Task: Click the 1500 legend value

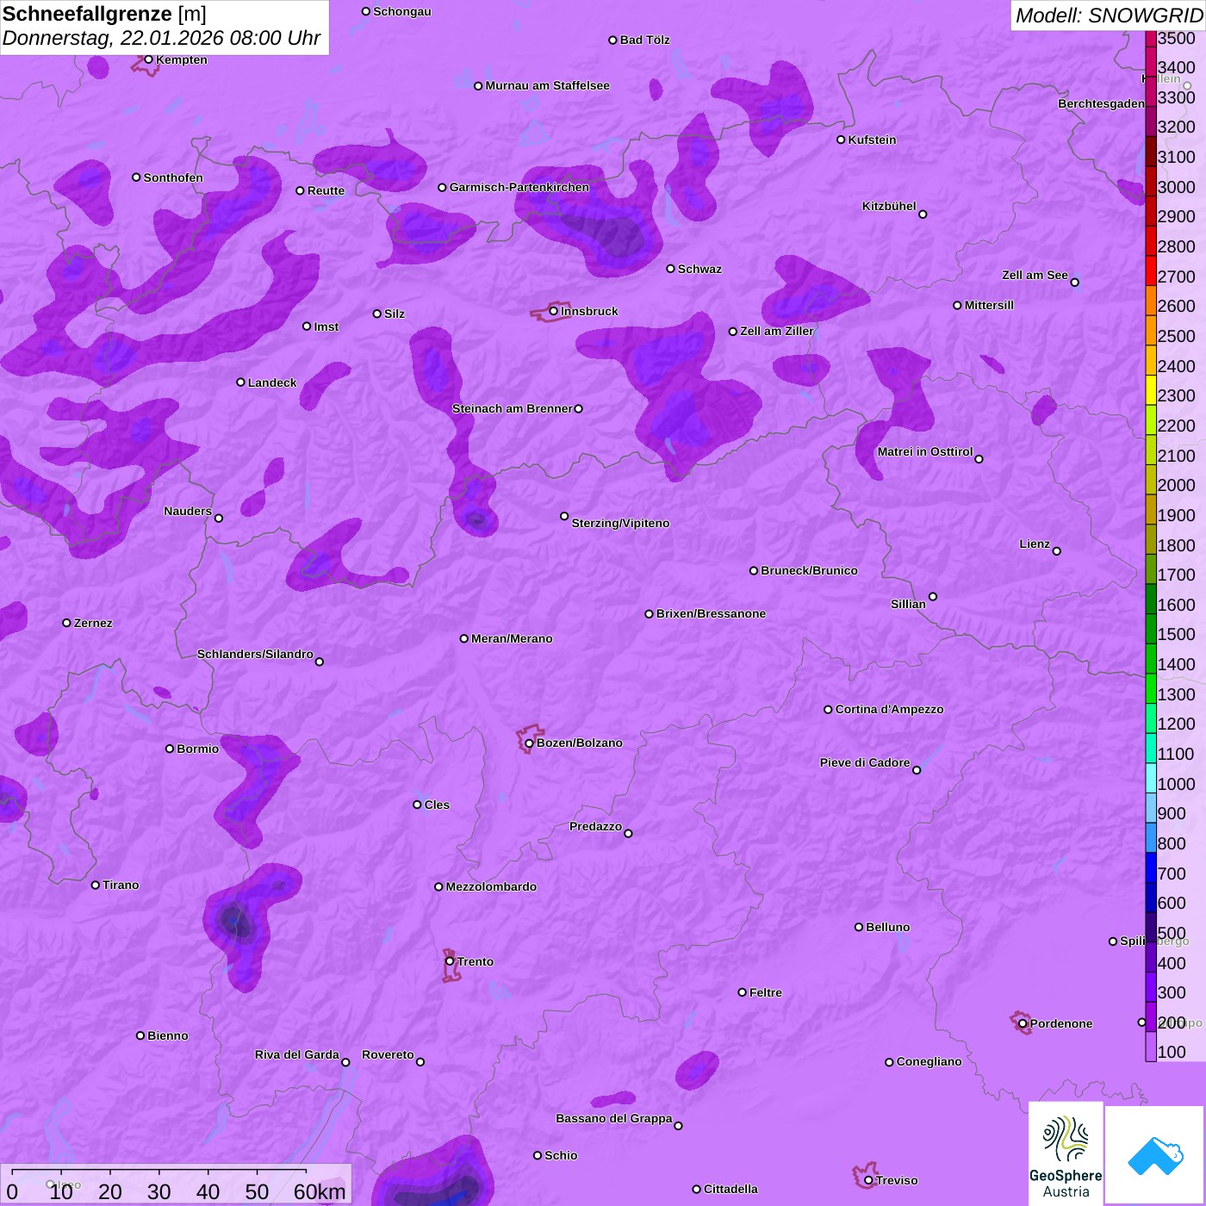Action: click(1176, 634)
